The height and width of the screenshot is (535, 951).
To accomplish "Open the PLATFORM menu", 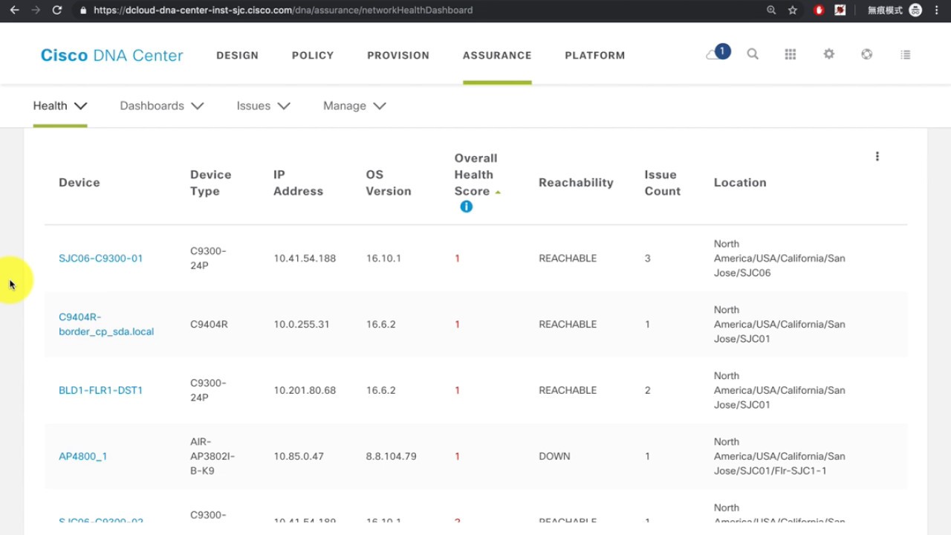I will [x=595, y=55].
